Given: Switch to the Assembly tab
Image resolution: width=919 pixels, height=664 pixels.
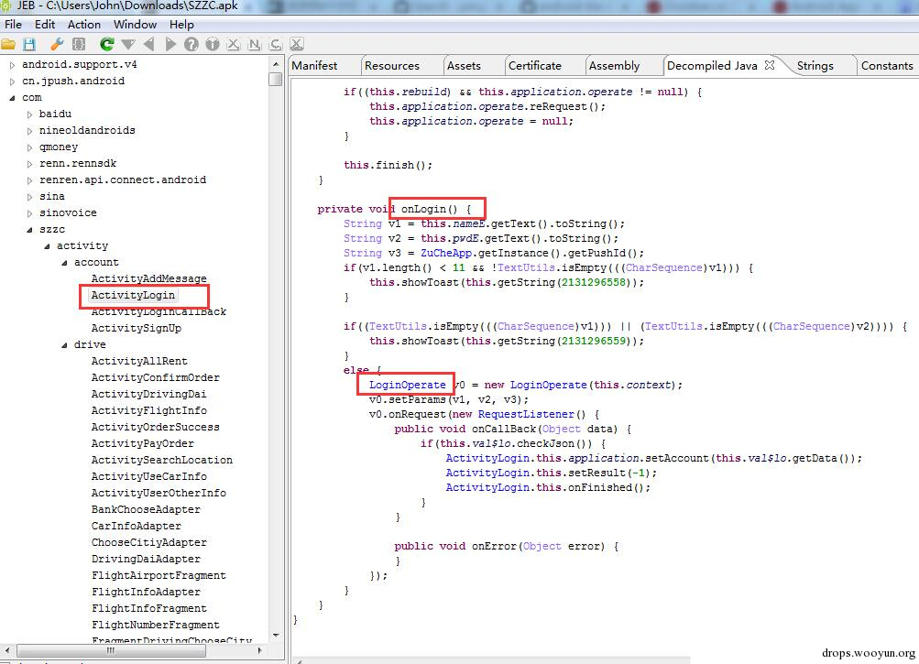Looking at the screenshot, I should pyautogui.click(x=614, y=66).
